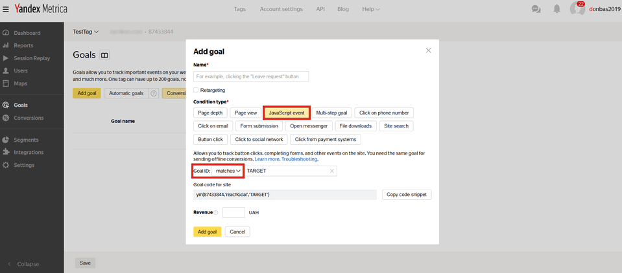Click the Conversions sidebar icon
This screenshot has width=622, height=273.
[6, 118]
